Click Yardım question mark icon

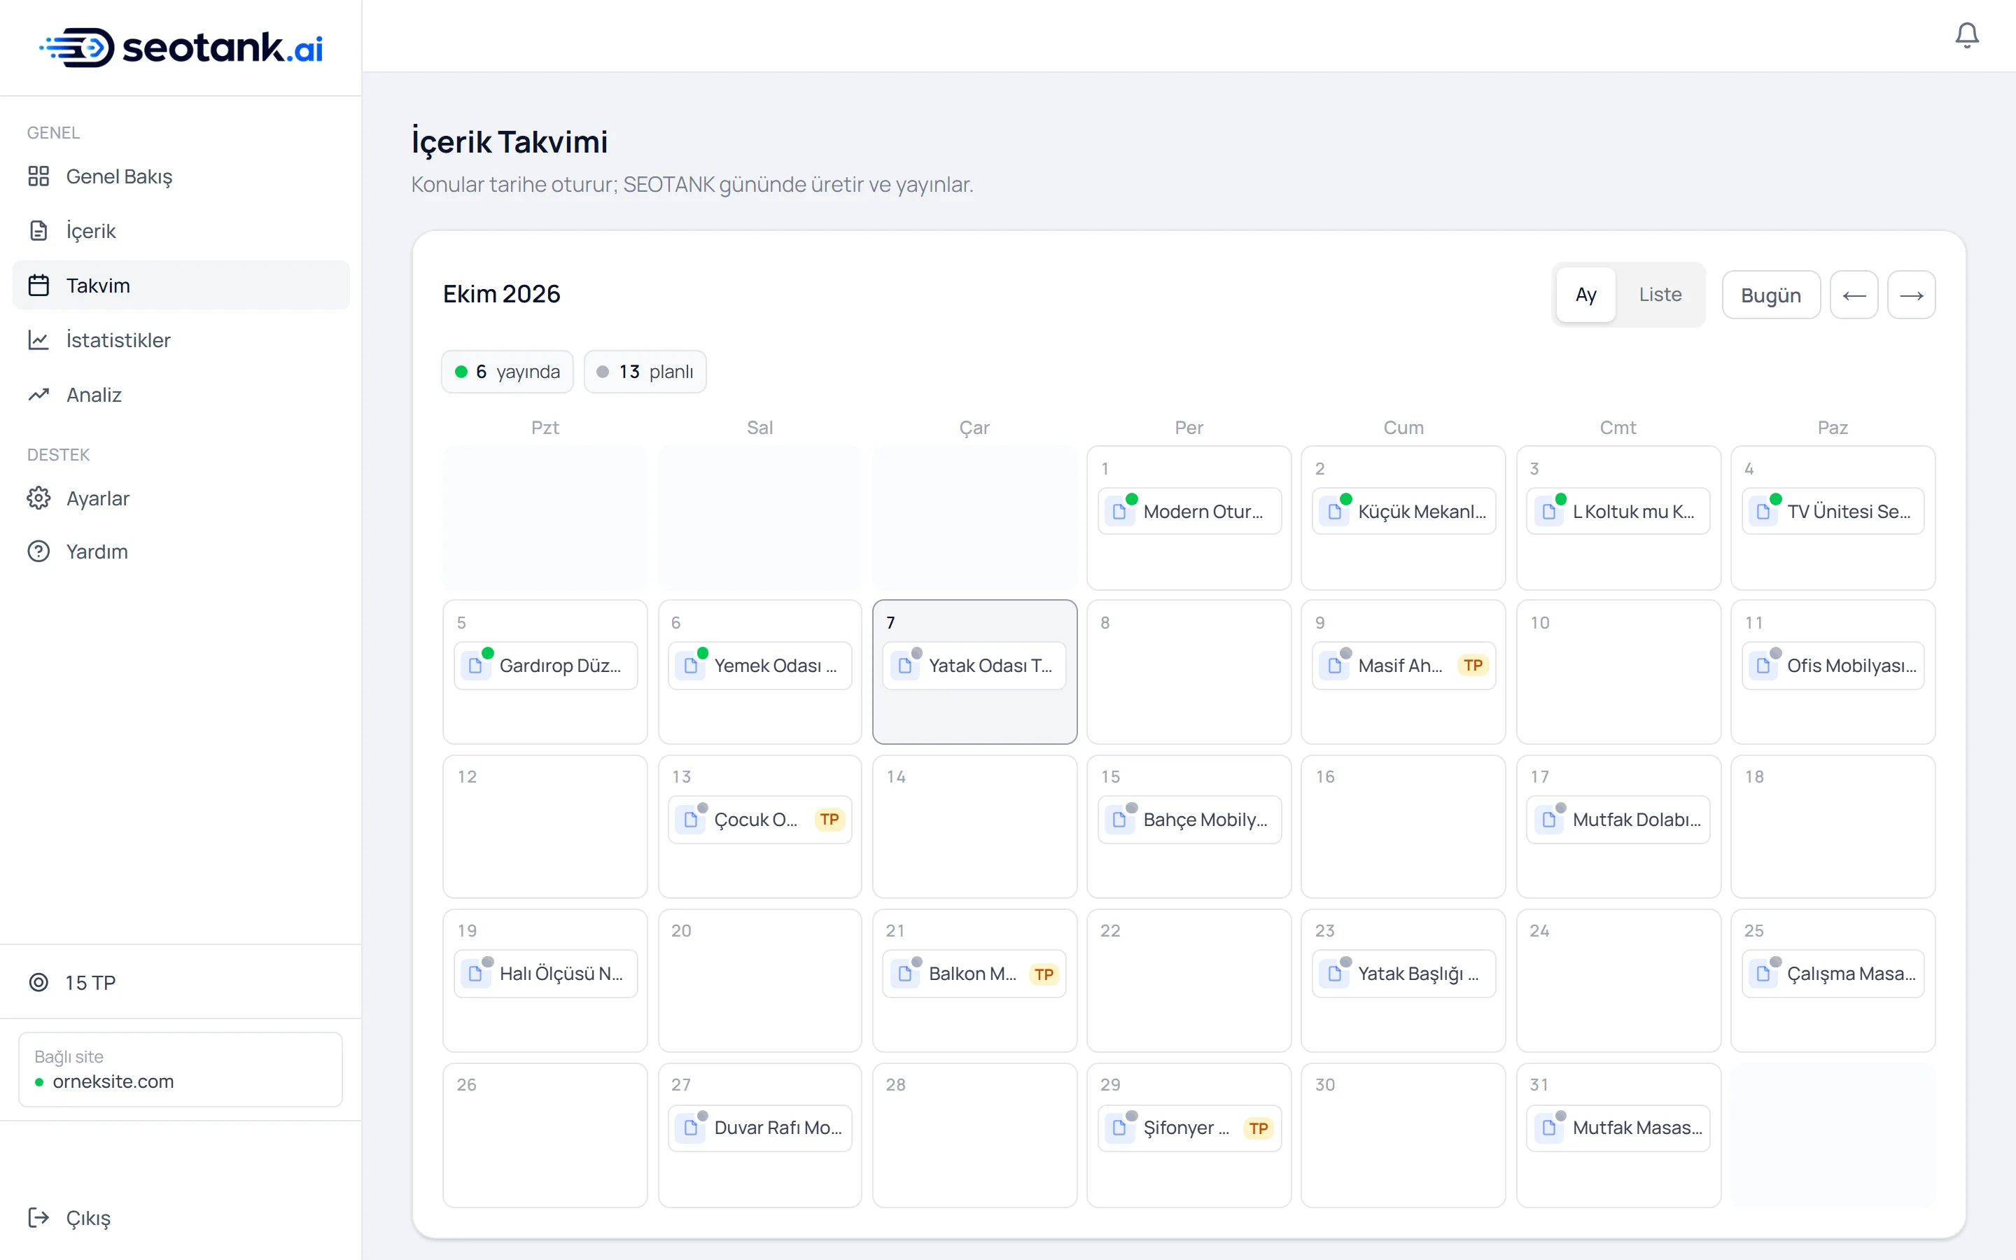(x=38, y=552)
